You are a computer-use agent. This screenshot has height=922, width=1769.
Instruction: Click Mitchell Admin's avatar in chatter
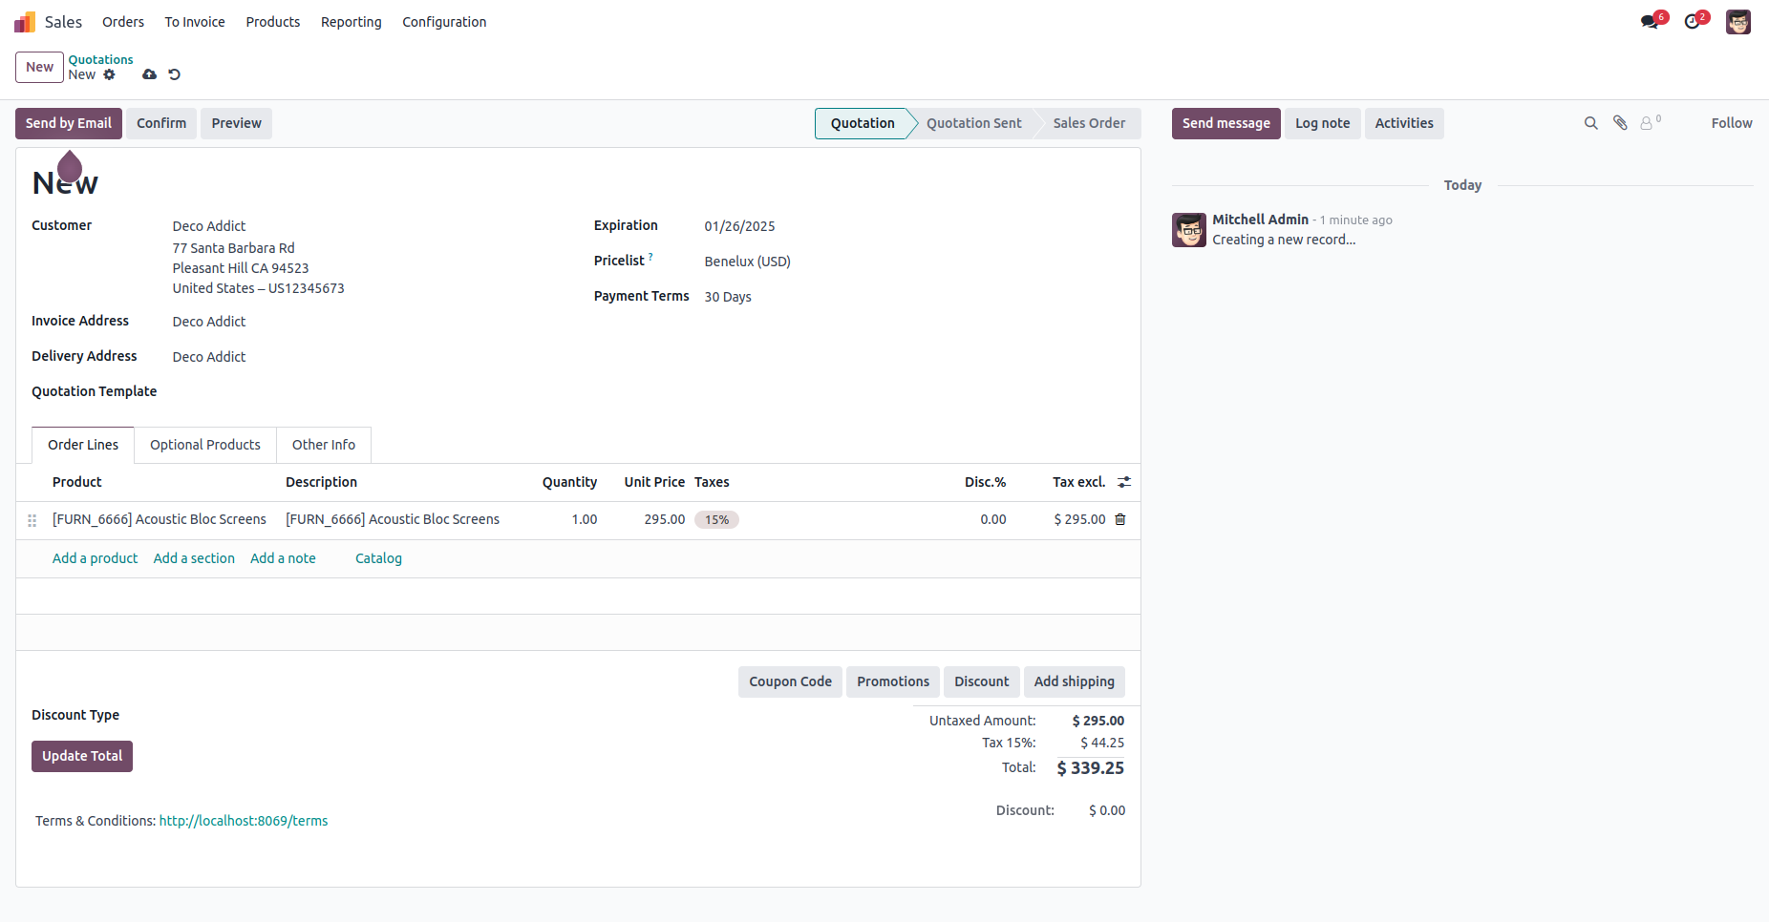1189,230
